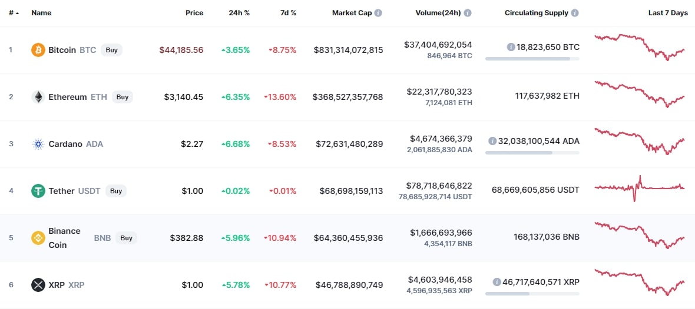Click the Cardano logo icon
This screenshot has width=695, height=309.
pos(38,144)
